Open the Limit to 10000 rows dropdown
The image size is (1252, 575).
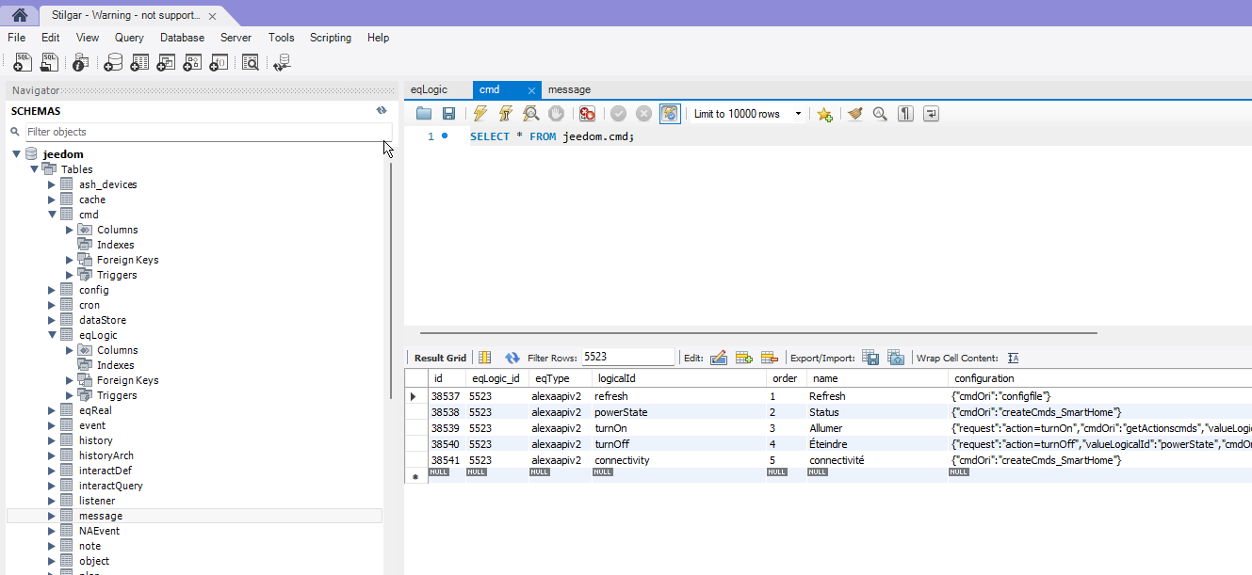coord(797,114)
